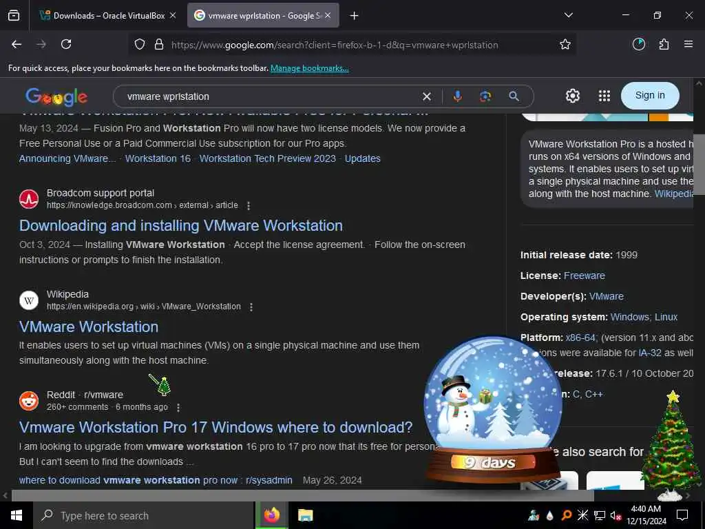This screenshot has width=705, height=529.
Task: Open a new browser tab
Action: click(x=355, y=16)
